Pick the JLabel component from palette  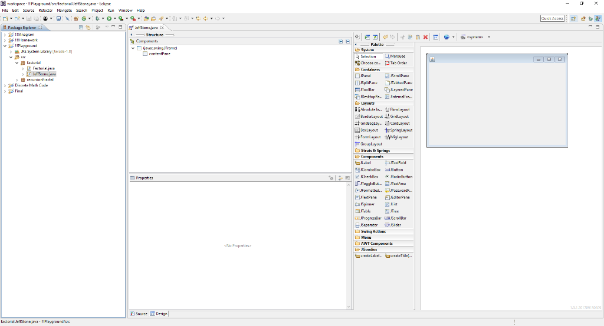point(365,163)
